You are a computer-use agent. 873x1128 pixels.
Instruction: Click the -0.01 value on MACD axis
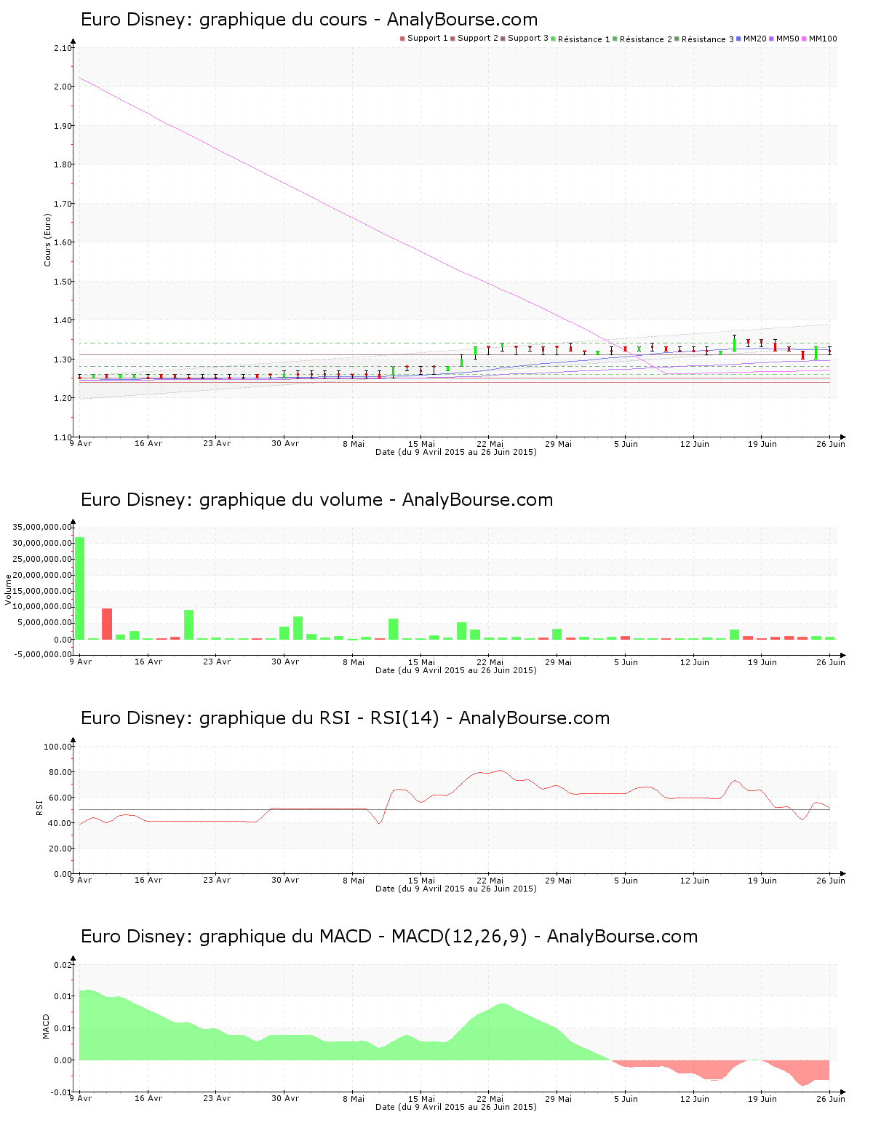coord(62,1092)
